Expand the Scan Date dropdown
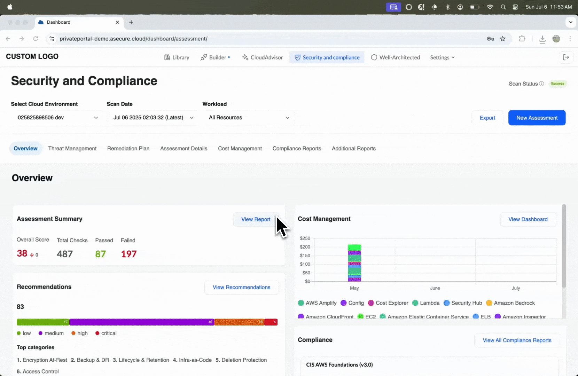This screenshot has height=376, width=578. 153,117
